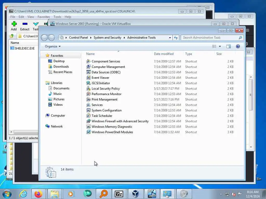The height and width of the screenshot is (199, 266).
Task: Click the Control Panel breadcrumb
Action: 78,38
